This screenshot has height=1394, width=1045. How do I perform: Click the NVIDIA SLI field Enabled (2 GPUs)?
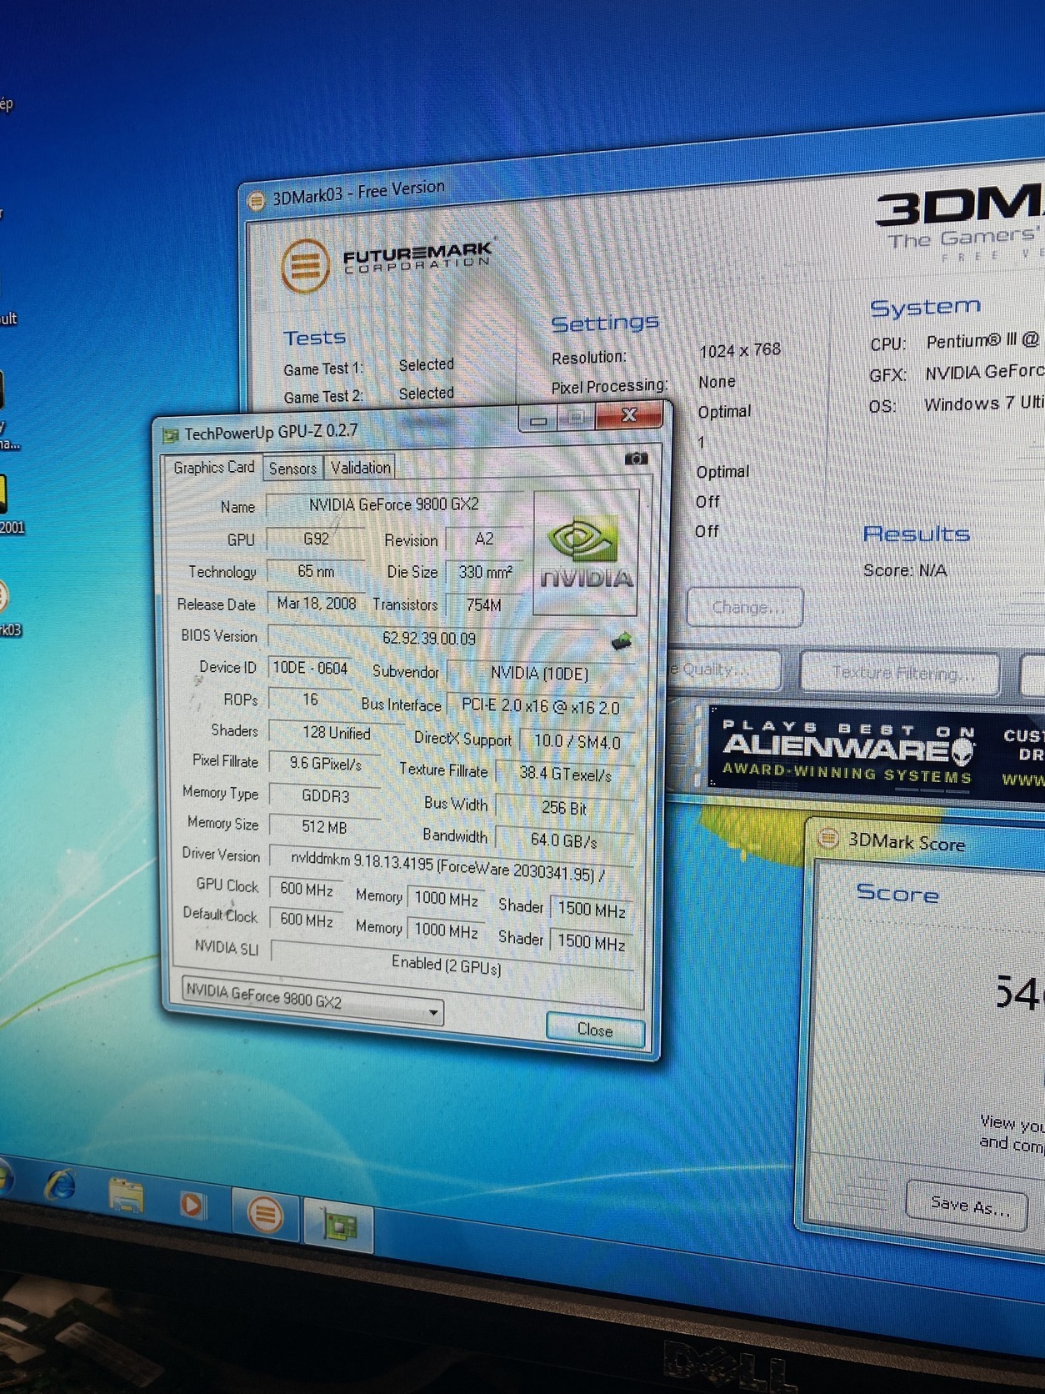pyautogui.click(x=451, y=963)
